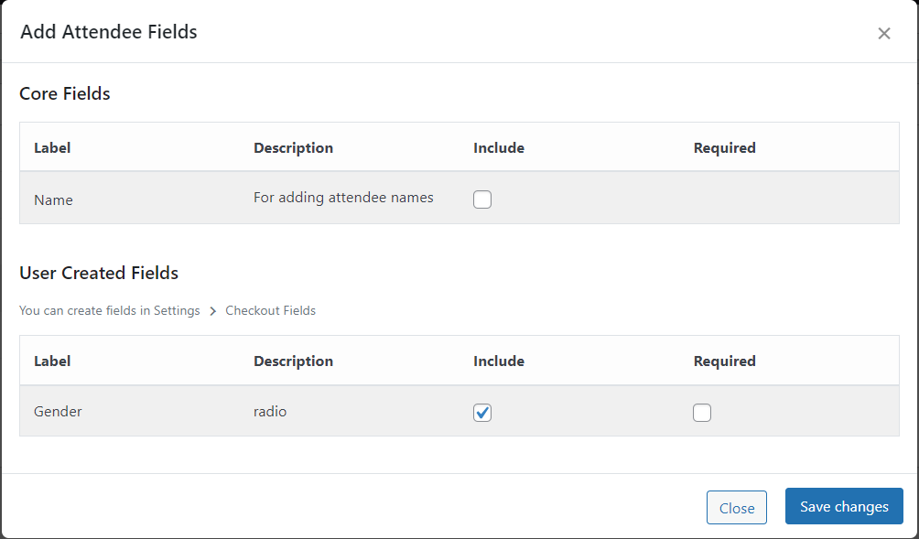Select the Gender row label

(x=58, y=412)
